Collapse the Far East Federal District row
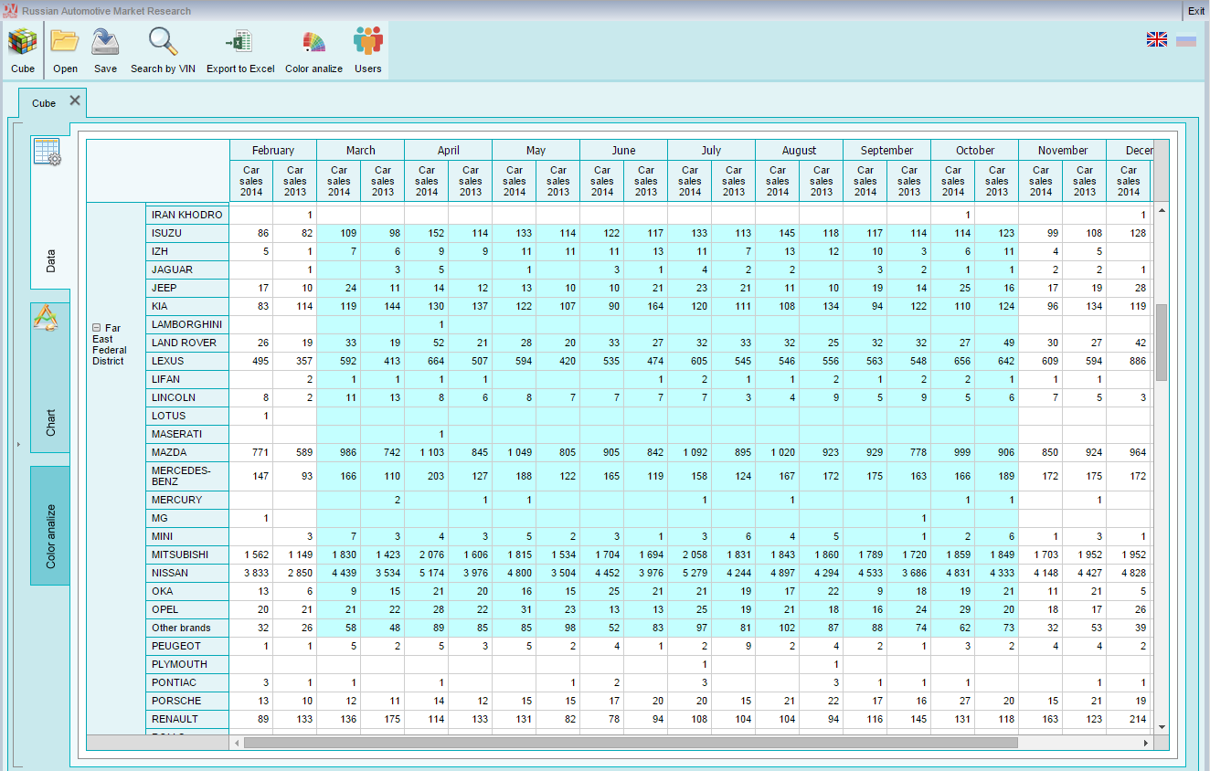 [97, 328]
